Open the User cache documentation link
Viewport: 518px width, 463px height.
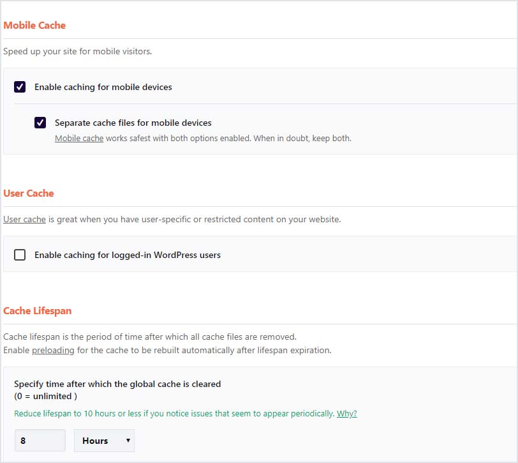click(x=24, y=219)
